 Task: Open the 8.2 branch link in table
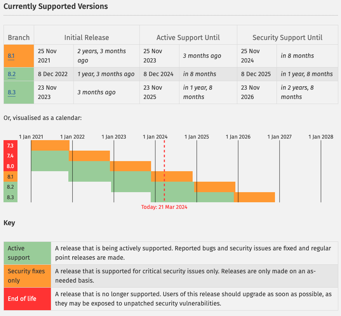pos(11,74)
